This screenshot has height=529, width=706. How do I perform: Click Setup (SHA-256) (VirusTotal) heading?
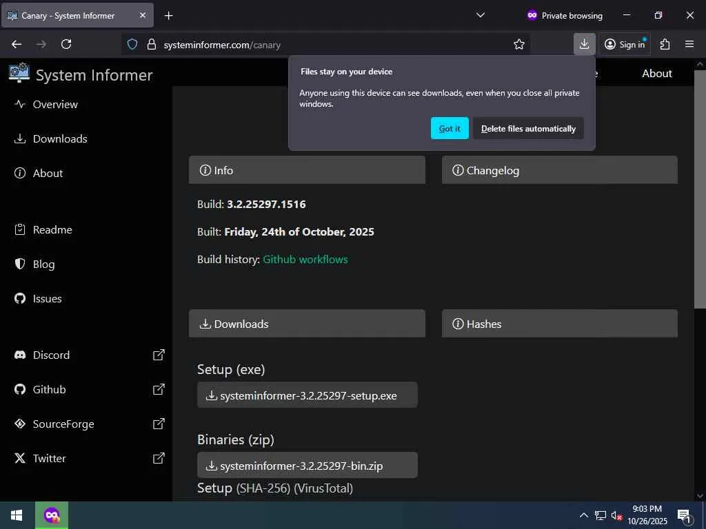tap(275, 488)
